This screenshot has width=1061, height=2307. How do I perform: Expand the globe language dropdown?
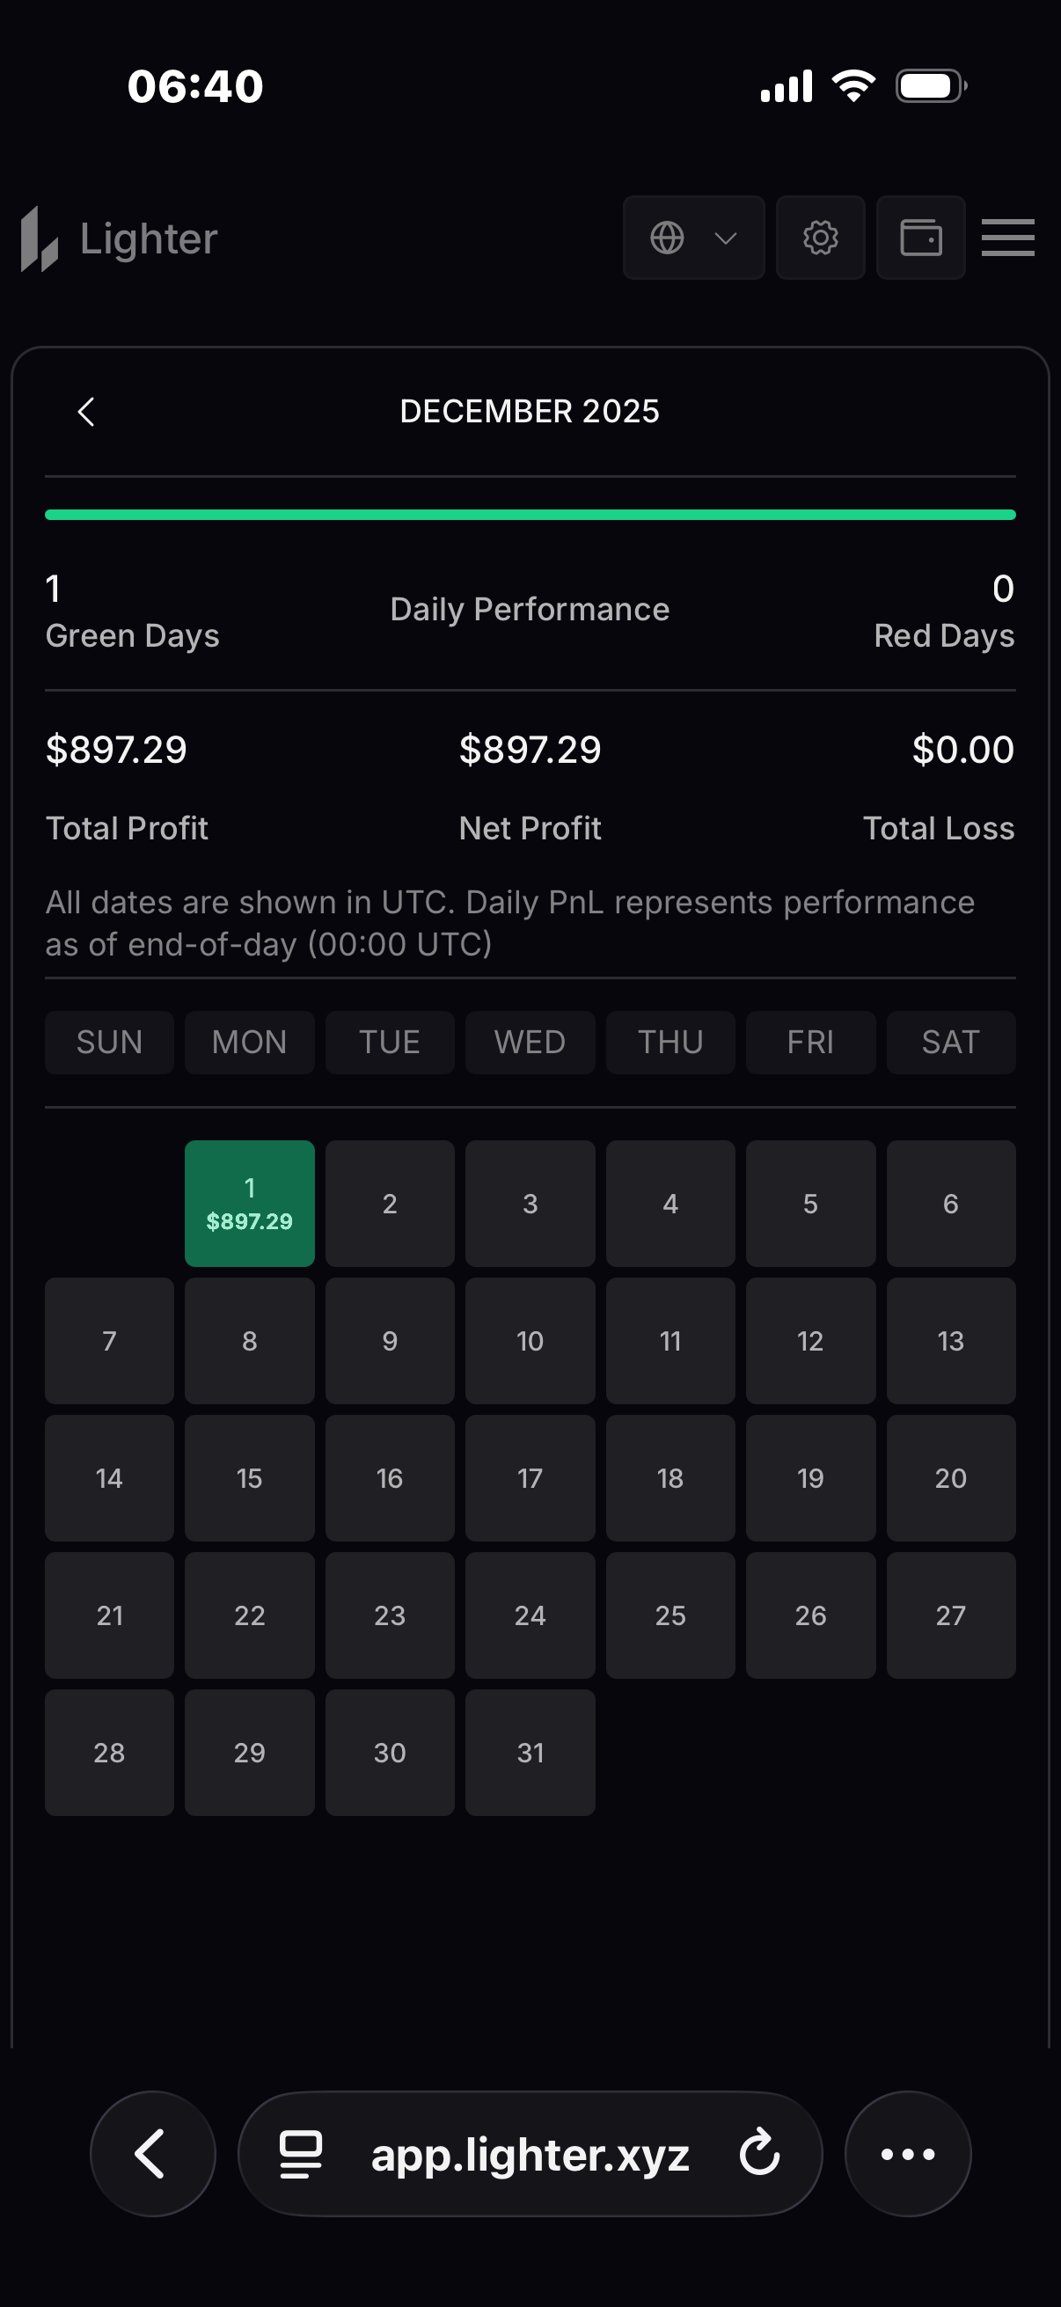click(693, 238)
